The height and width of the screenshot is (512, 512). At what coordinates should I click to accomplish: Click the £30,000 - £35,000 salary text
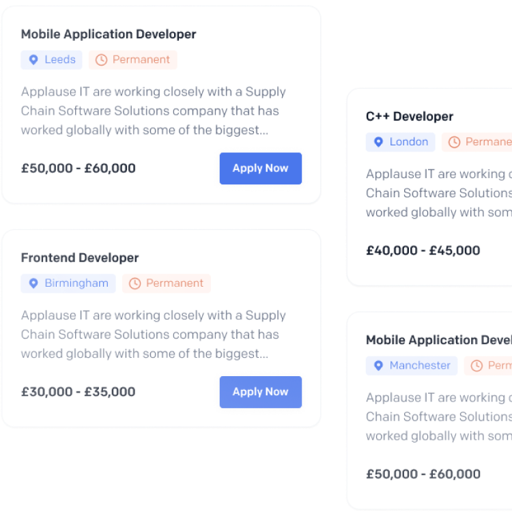(79, 392)
